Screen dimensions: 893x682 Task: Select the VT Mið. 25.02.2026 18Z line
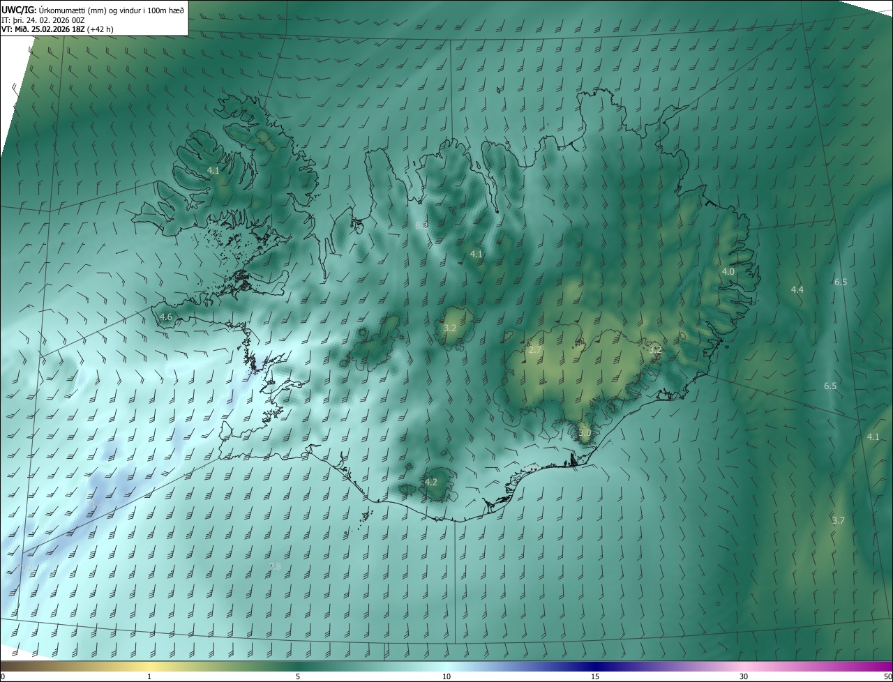click(56, 29)
